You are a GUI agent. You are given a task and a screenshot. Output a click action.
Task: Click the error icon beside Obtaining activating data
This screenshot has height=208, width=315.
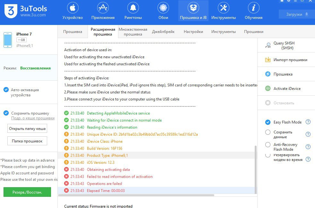[66, 169]
